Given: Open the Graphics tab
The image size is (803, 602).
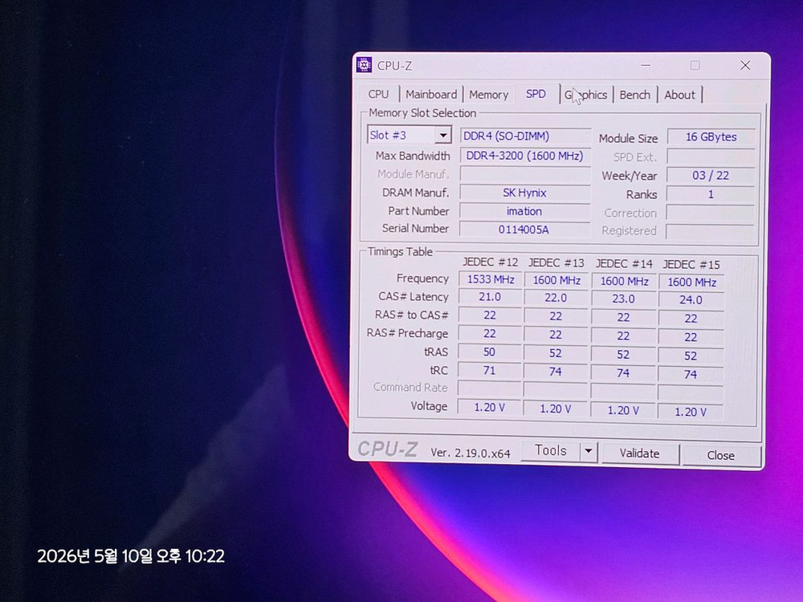Looking at the screenshot, I should pos(586,96).
